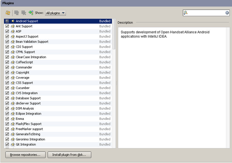The height and width of the screenshot is (163, 232).
Task: Disable the Flash/Flex Support checkbox
Action: [x=7, y=124]
